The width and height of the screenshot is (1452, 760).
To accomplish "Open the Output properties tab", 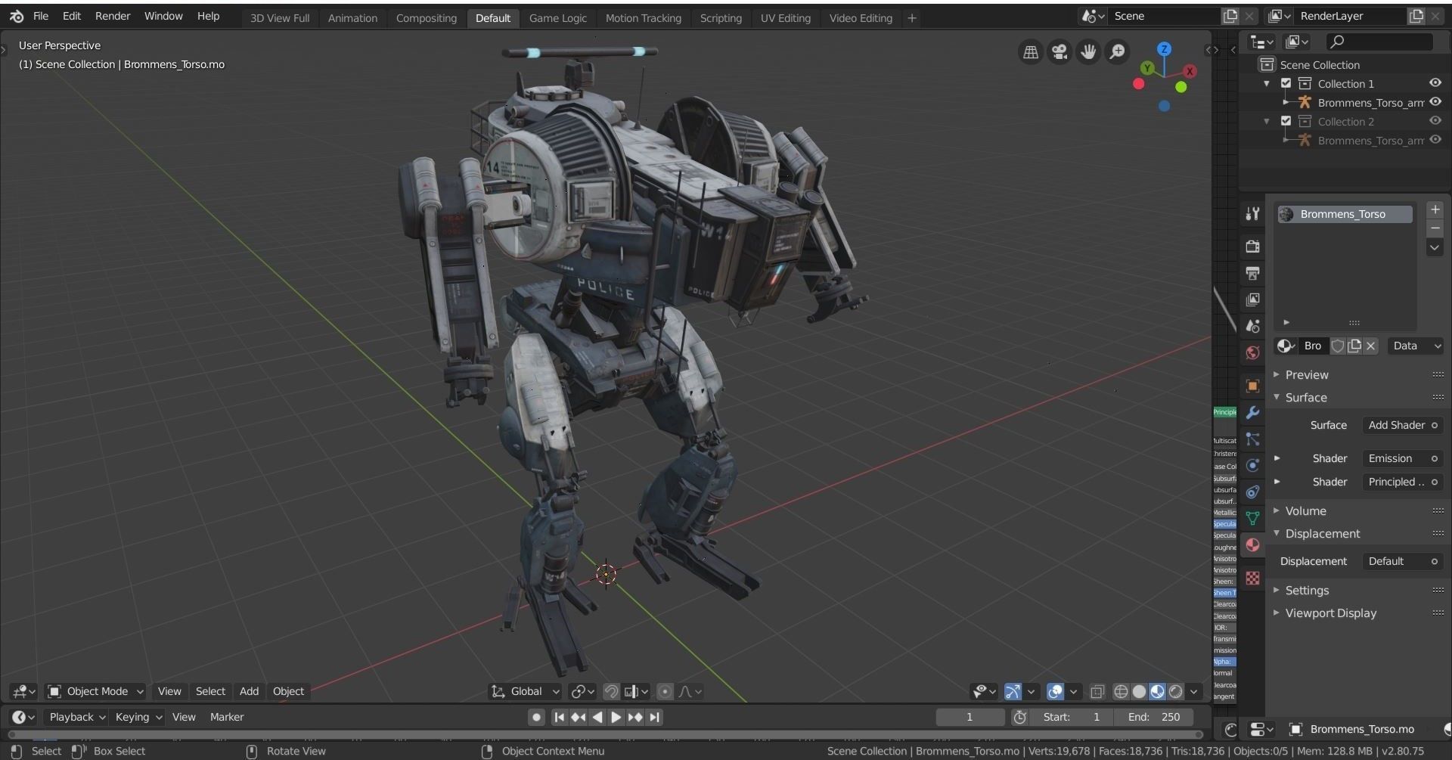I will [1252, 273].
